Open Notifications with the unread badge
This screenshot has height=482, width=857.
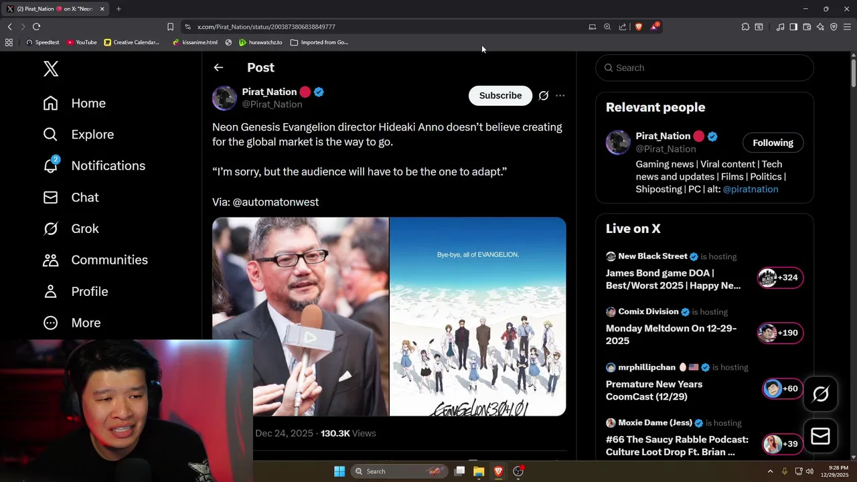94,165
